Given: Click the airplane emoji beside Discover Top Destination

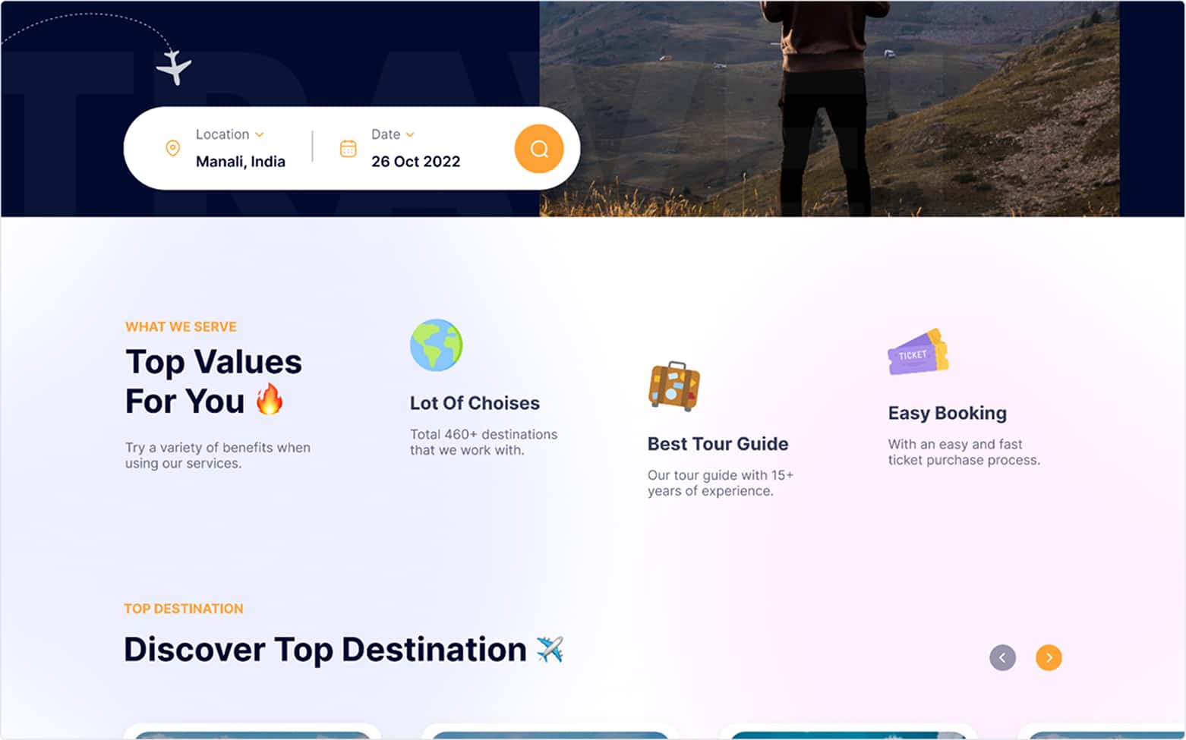Looking at the screenshot, I should point(548,649).
